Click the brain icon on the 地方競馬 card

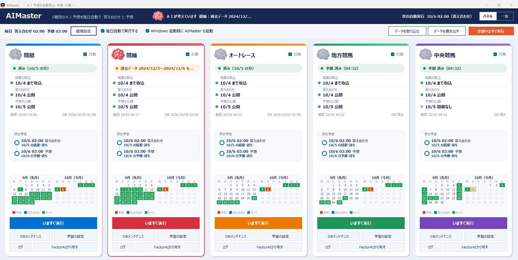point(323,55)
